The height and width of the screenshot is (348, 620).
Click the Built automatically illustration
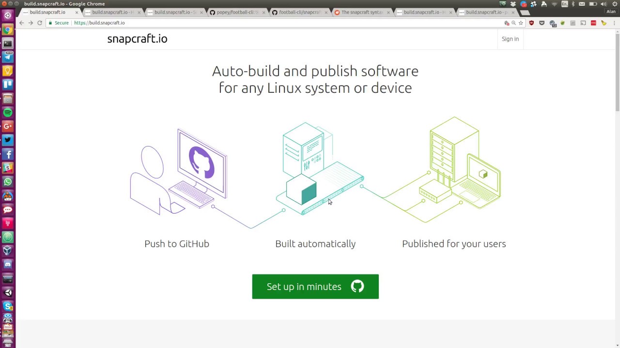coord(320,169)
